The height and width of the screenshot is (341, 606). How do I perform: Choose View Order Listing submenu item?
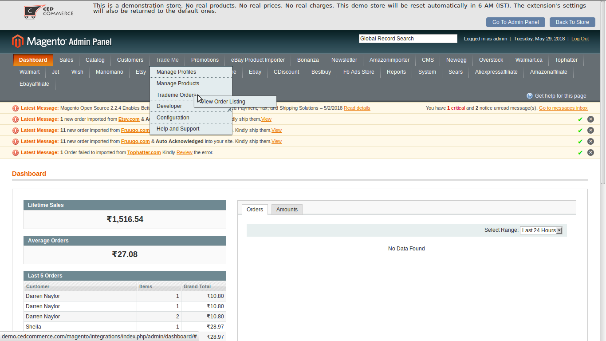(235, 102)
